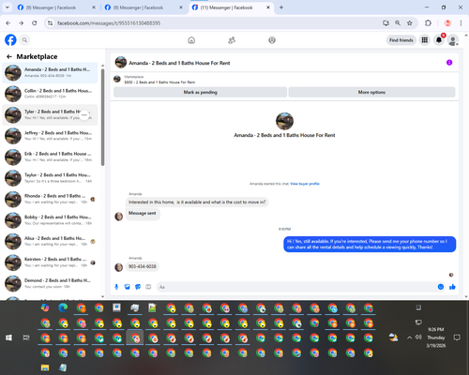This screenshot has height=375, width=469.
Task: Open Chrome profile avatar
Action: pos(447,22)
